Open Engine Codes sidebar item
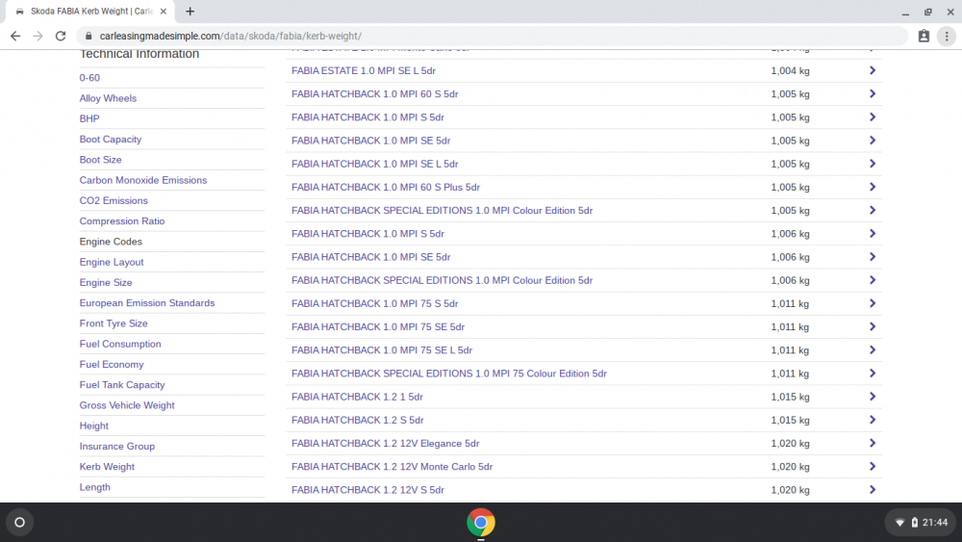The width and height of the screenshot is (962, 542). (x=111, y=242)
